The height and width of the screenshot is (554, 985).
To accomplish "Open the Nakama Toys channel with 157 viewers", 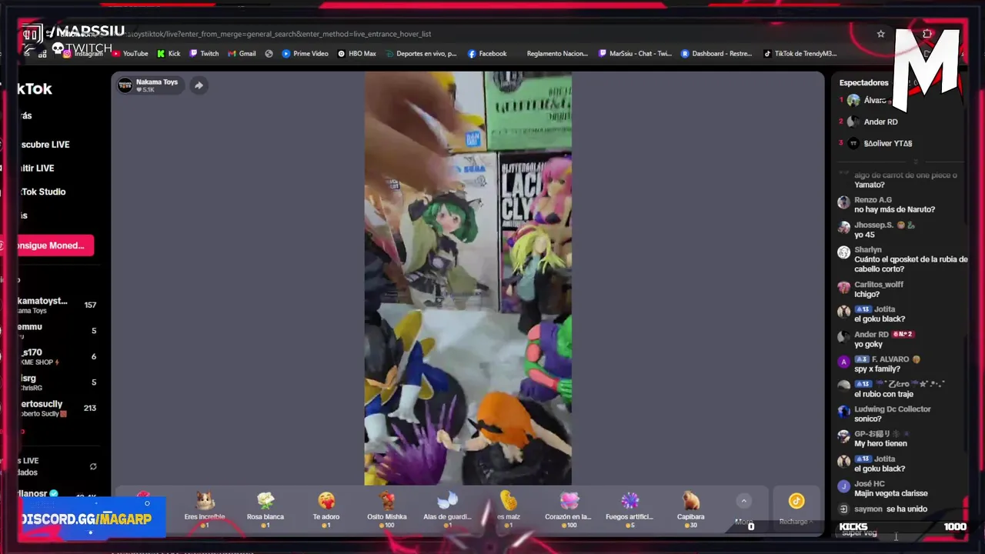I will coord(58,305).
